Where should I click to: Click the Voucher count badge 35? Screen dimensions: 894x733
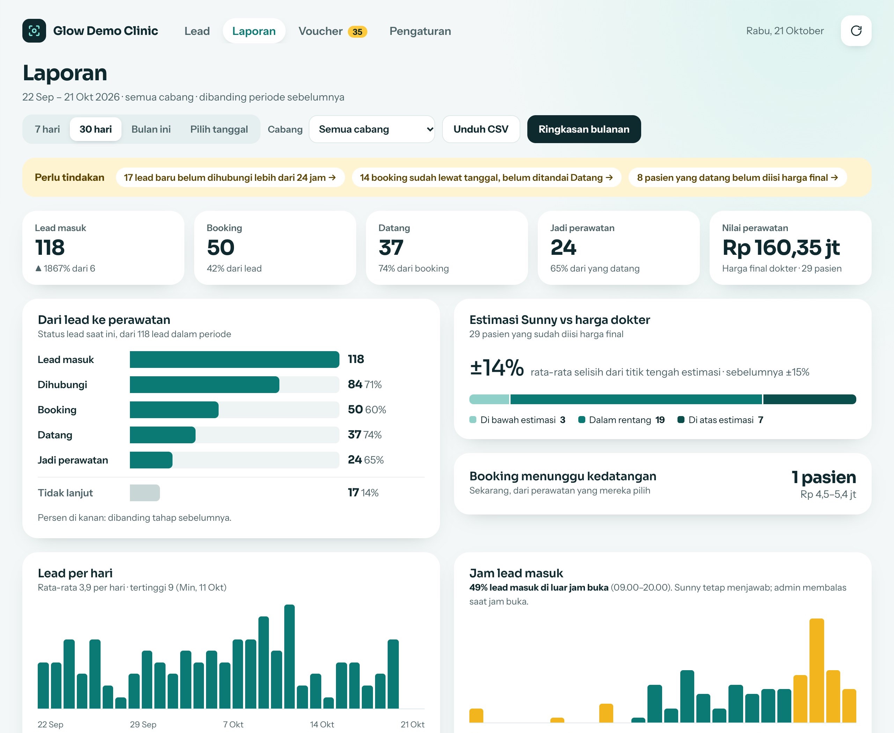tap(358, 32)
